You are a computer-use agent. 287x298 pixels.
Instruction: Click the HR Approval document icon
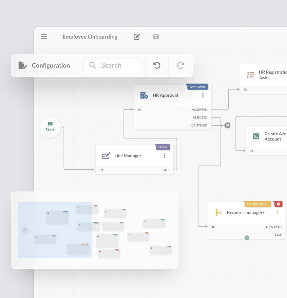144,96
